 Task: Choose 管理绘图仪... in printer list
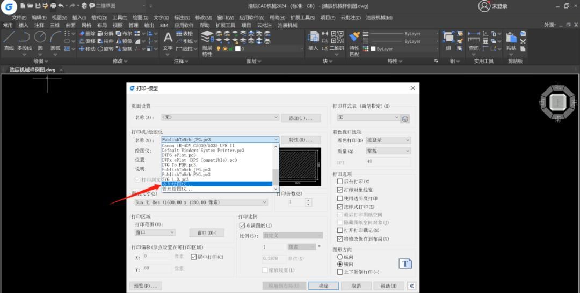(x=217, y=189)
